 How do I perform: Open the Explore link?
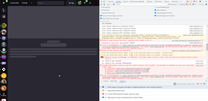coord(14,3)
